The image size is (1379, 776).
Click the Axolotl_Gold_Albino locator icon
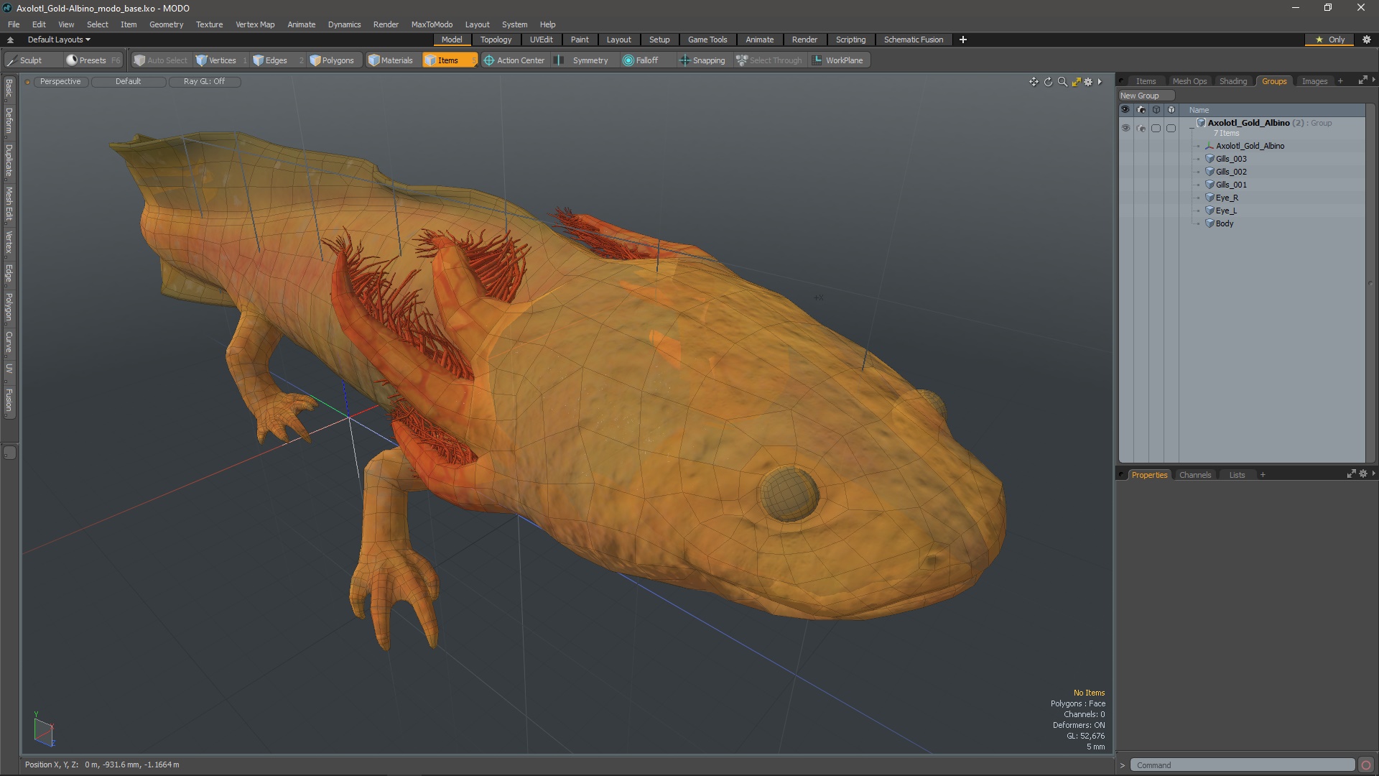(x=1209, y=146)
